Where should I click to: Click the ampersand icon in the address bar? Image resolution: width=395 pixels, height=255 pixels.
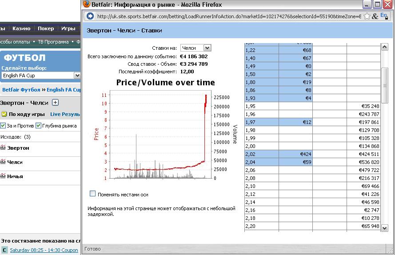375,16
